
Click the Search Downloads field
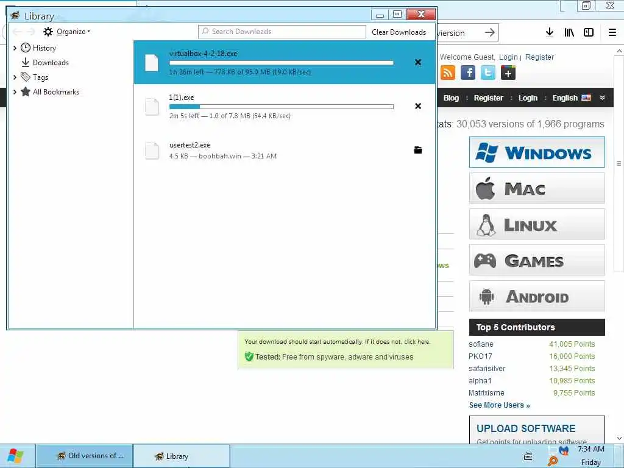click(x=282, y=32)
